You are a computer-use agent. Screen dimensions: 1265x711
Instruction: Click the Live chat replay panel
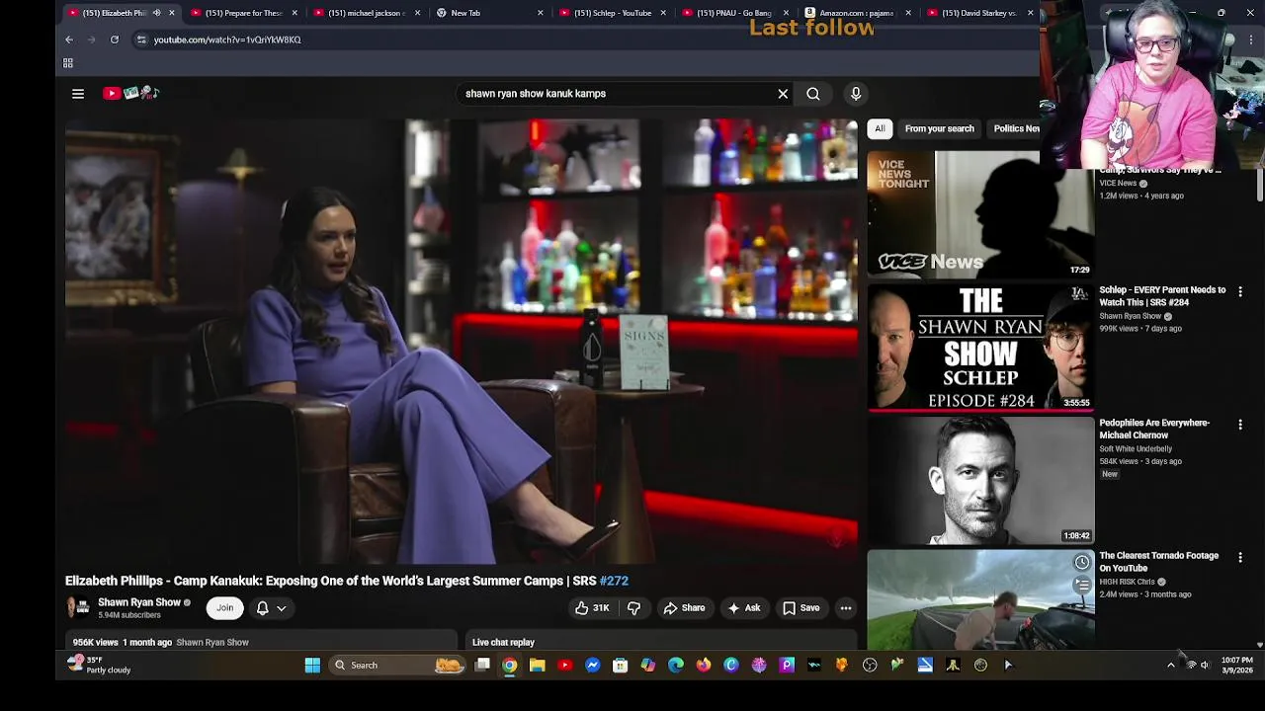(x=662, y=642)
